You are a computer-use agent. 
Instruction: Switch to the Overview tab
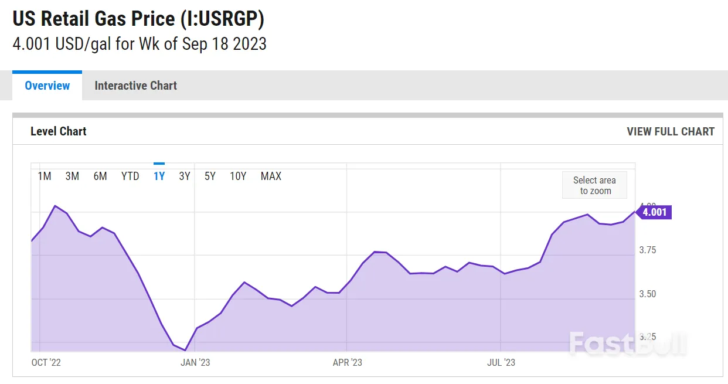(x=47, y=86)
